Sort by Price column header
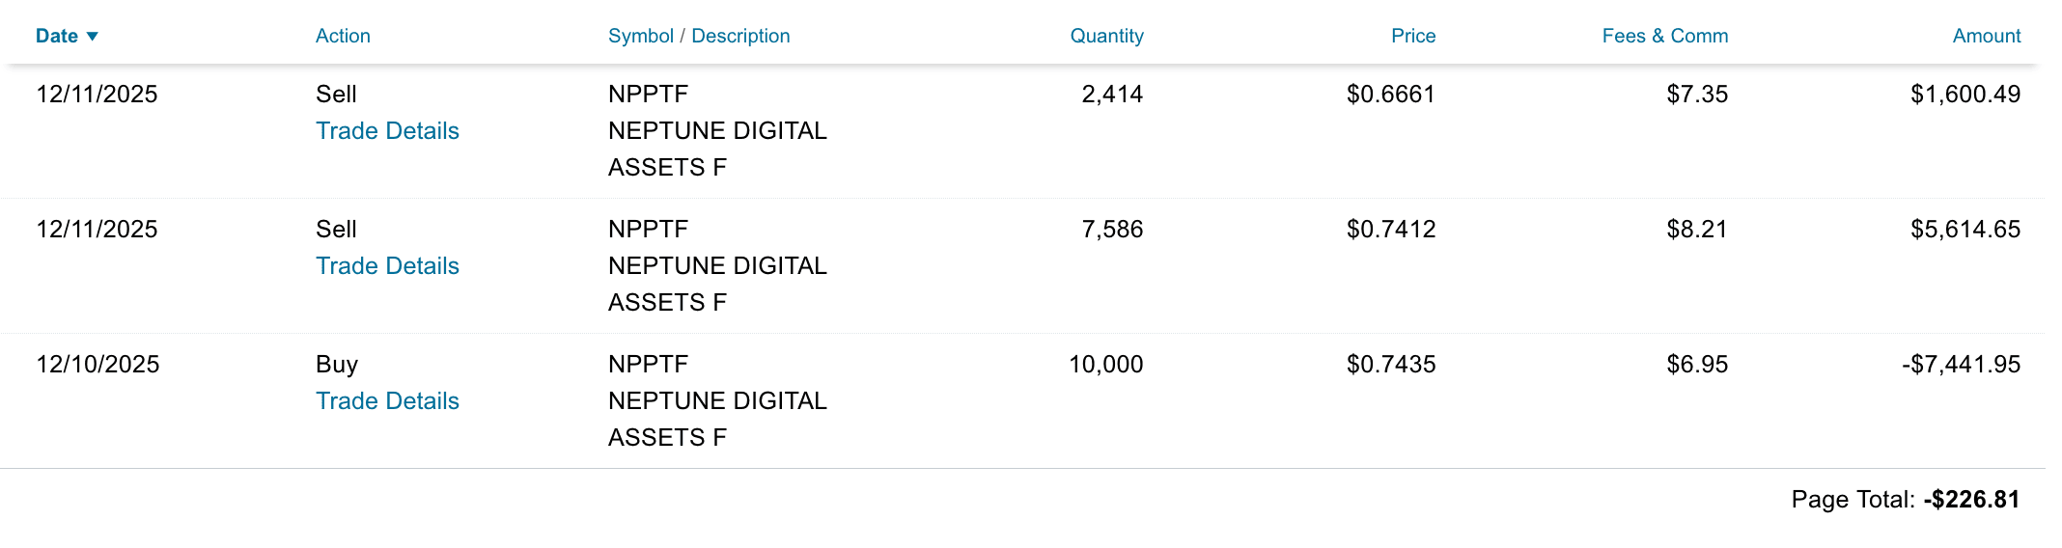The image size is (2062, 548). [x=1413, y=37]
